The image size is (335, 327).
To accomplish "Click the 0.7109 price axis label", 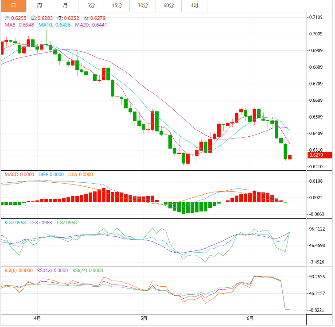I will click(x=316, y=18).
